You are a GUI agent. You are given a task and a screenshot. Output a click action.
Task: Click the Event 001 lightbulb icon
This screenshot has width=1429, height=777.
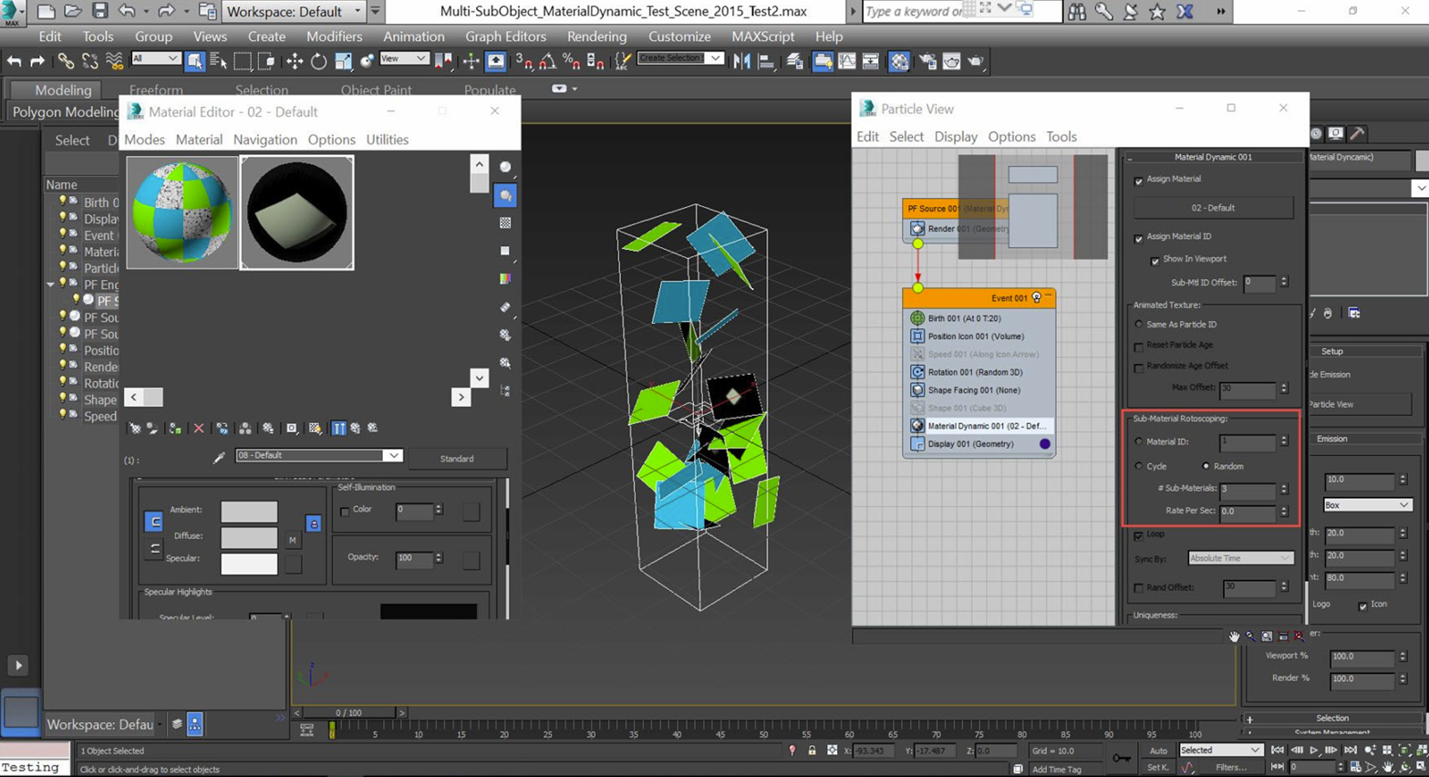[x=1036, y=297]
